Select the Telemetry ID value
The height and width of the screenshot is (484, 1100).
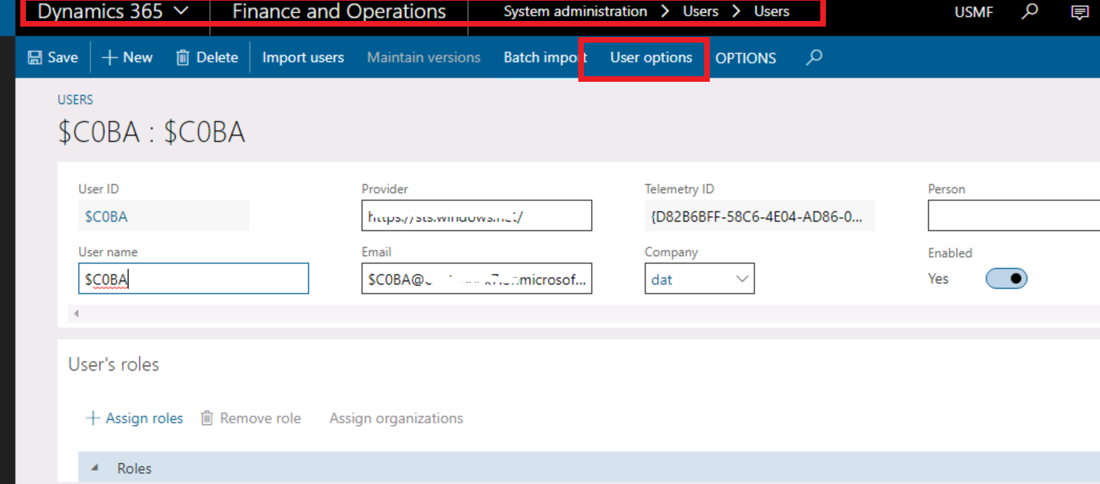759,216
